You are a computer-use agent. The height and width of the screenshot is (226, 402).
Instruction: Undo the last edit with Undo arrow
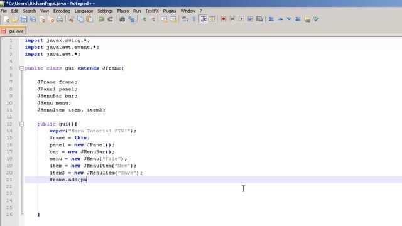pos(102,19)
